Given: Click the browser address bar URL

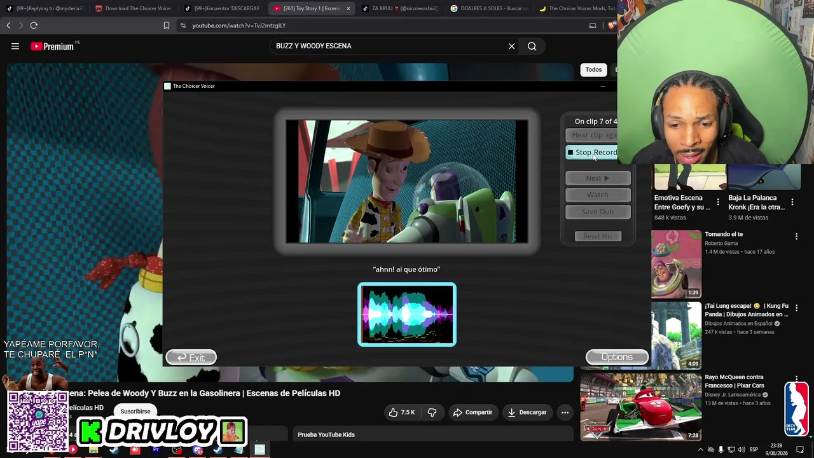Looking at the screenshot, I should click(239, 25).
